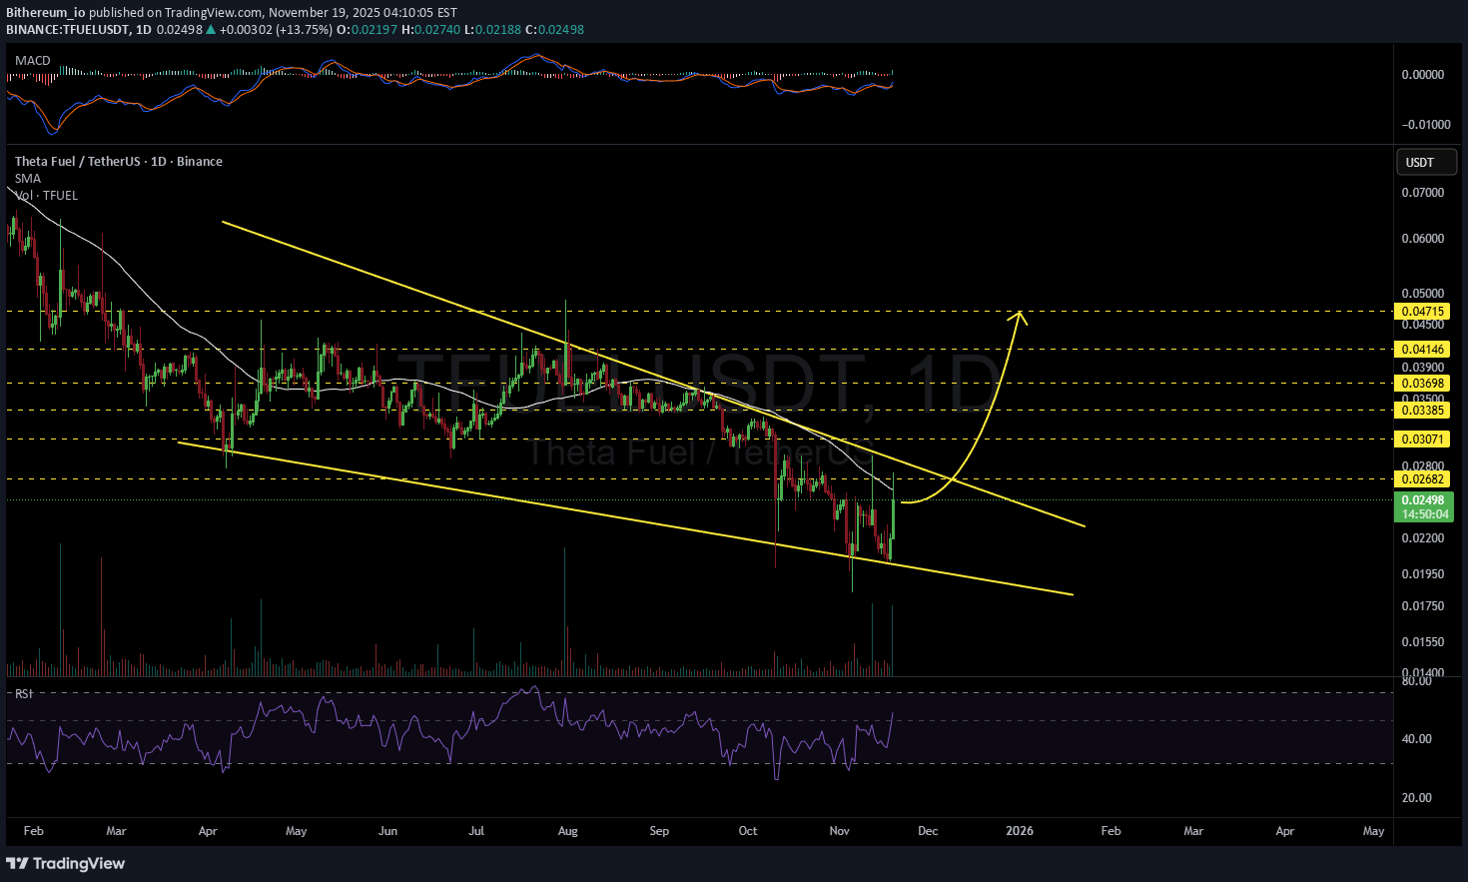Viewport: 1468px width, 882px height.
Task: Click the 0.03385 yellow dashed level tag
Action: (x=1422, y=411)
